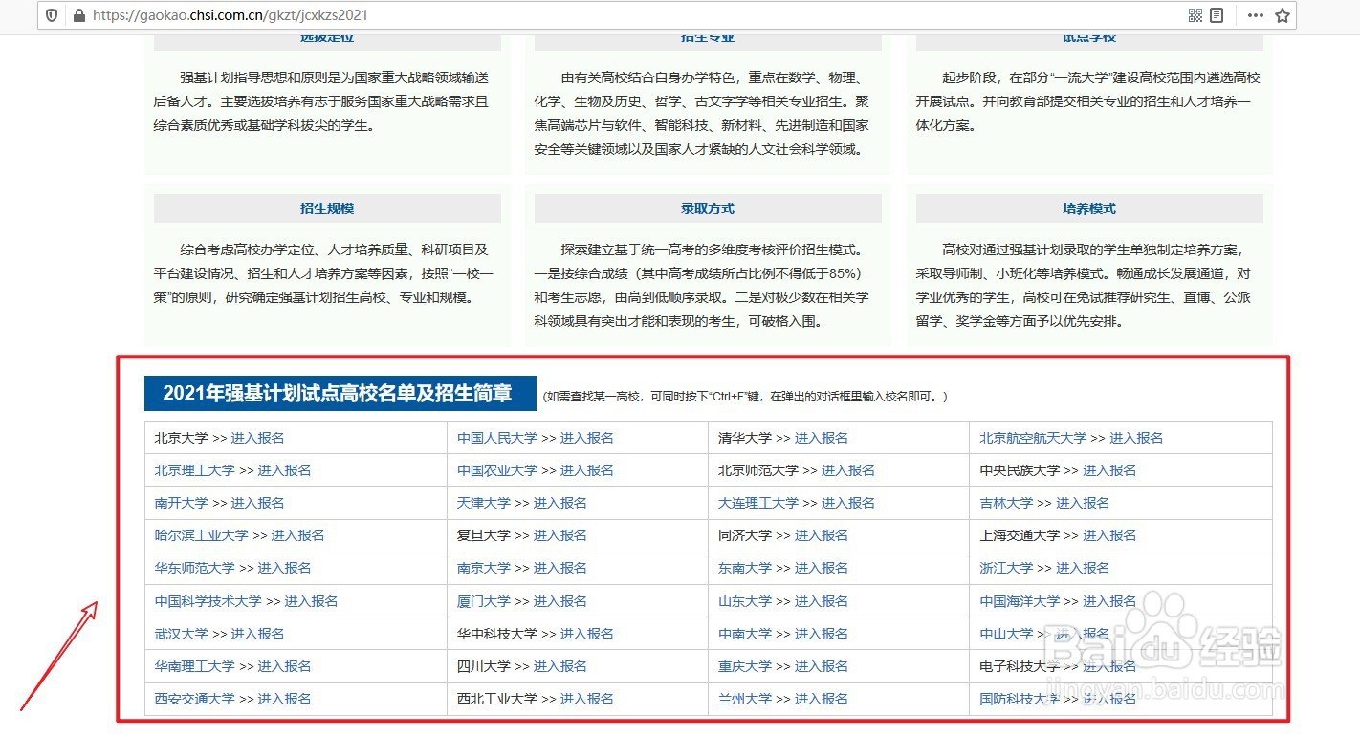Click 进入报名 next to 同济大学

(x=821, y=535)
